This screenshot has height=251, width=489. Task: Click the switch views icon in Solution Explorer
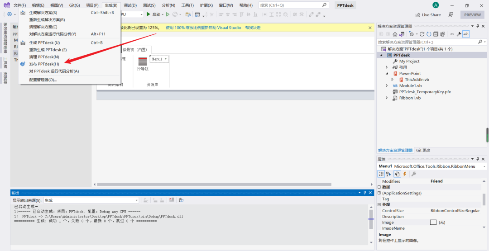tap(402, 34)
